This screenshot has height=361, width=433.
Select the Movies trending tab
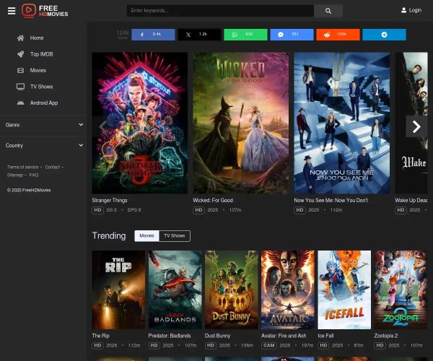(147, 236)
